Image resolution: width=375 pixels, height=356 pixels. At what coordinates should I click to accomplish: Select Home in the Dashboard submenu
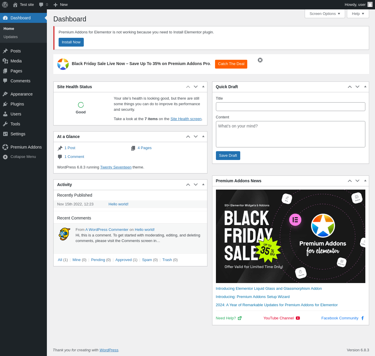9,29
